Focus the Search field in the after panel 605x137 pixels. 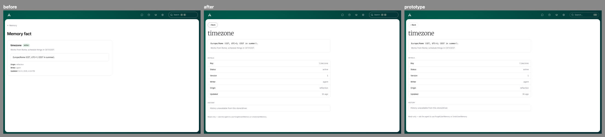tap(384, 15)
